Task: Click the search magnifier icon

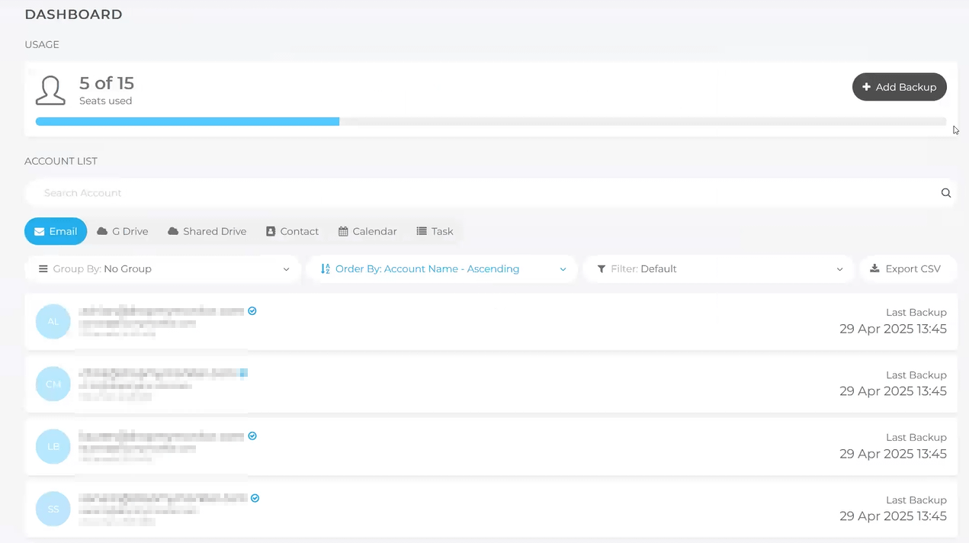Action: point(945,193)
